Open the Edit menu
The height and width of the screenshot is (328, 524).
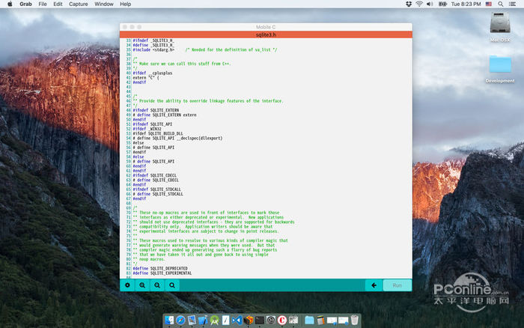click(58, 4)
